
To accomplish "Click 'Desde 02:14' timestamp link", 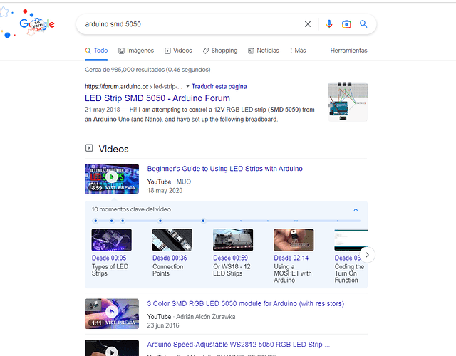I will (291, 258).
